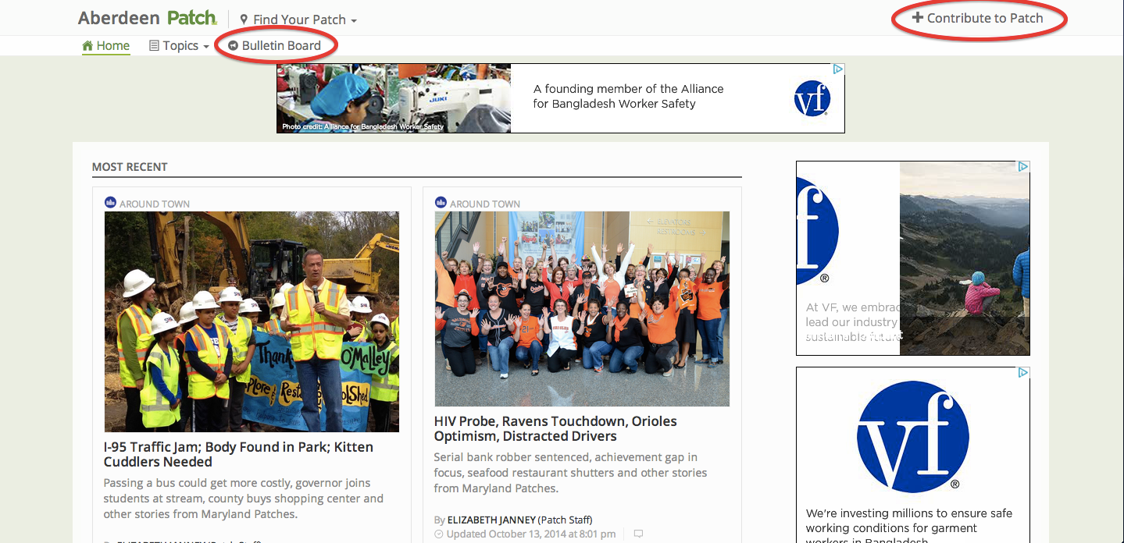The width and height of the screenshot is (1124, 543).
Task: Open headline I-95 Traffic Jam; Body Found in Park
Action: coord(238,454)
